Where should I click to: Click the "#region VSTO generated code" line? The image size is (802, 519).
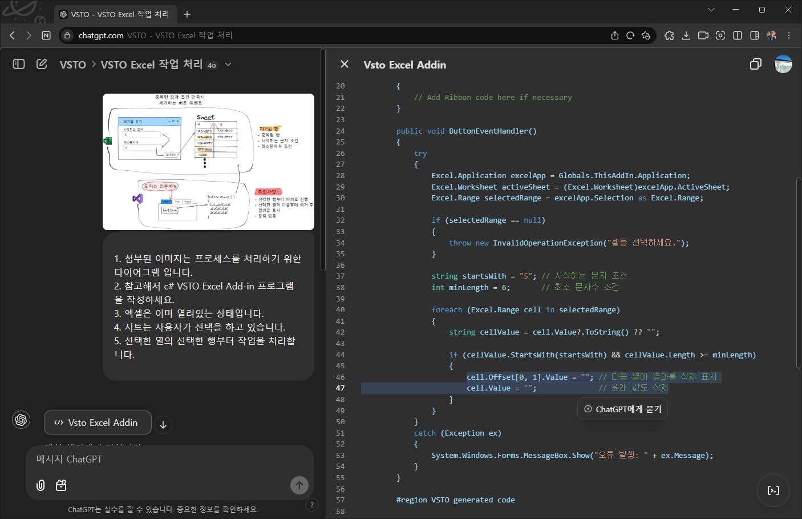tap(456, 500)
